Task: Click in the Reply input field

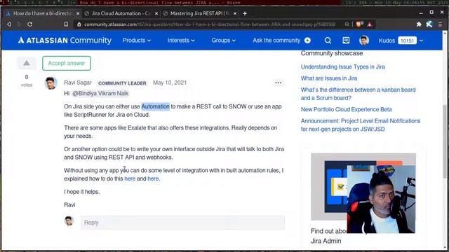Action: point(182,223)
